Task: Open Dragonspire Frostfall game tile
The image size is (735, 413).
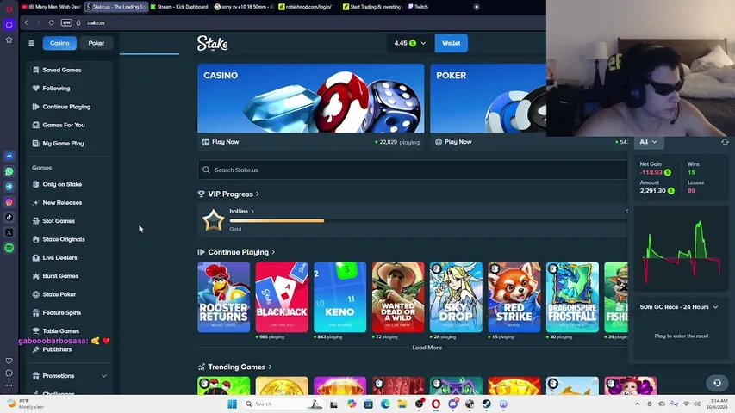Action: (x=572, y=297)
